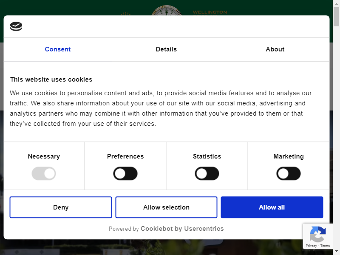The height and width of the screenshot is (255, 340).
Task: Enable the Marketing cookies toggle
Action: [289, 173]
